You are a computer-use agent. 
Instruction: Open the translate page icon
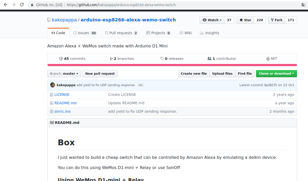[303, 5]
